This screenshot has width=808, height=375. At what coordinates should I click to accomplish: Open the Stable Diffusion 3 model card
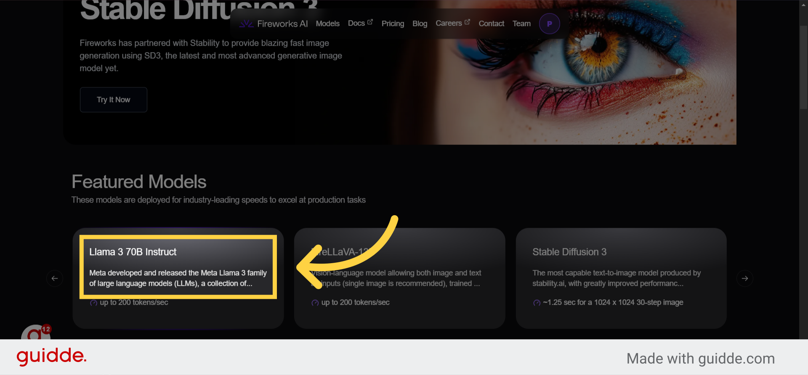[x=621, y=278]
